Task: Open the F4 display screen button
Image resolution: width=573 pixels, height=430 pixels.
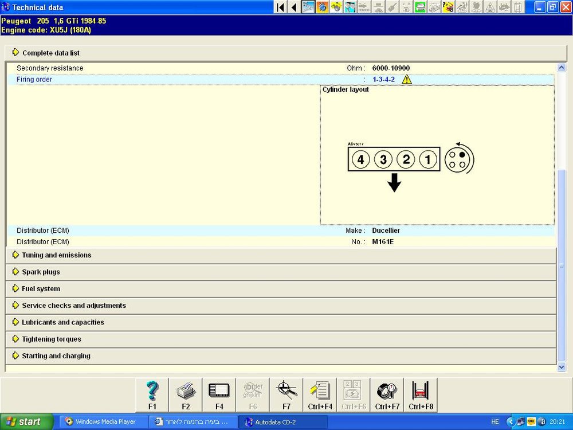Action: [x=219, y=395]
